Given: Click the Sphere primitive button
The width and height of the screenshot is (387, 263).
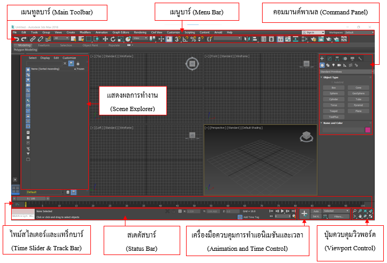Looking at the screenshot, I should click(x=333, y=94).
